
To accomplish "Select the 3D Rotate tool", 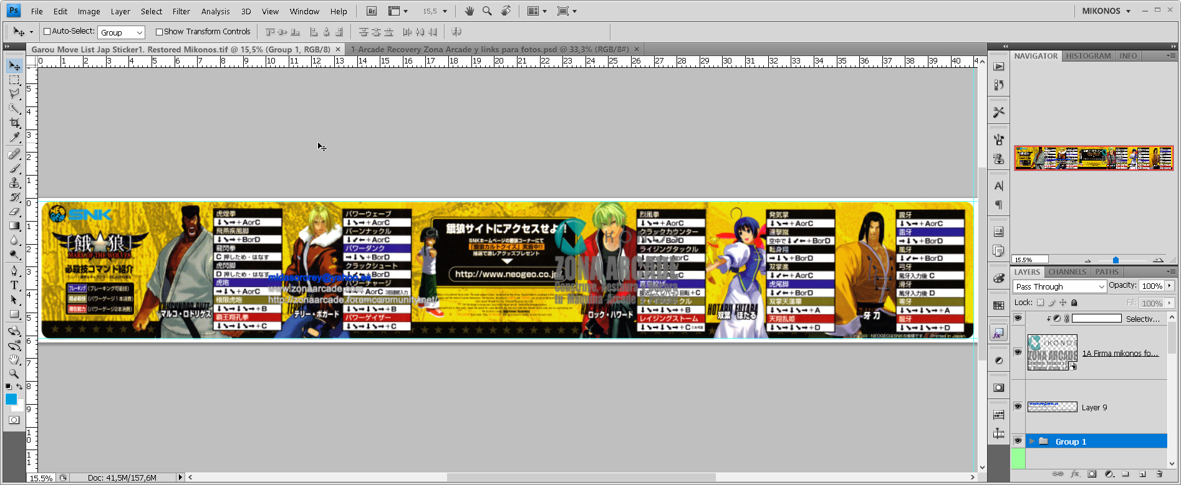I will coord(14,331).
